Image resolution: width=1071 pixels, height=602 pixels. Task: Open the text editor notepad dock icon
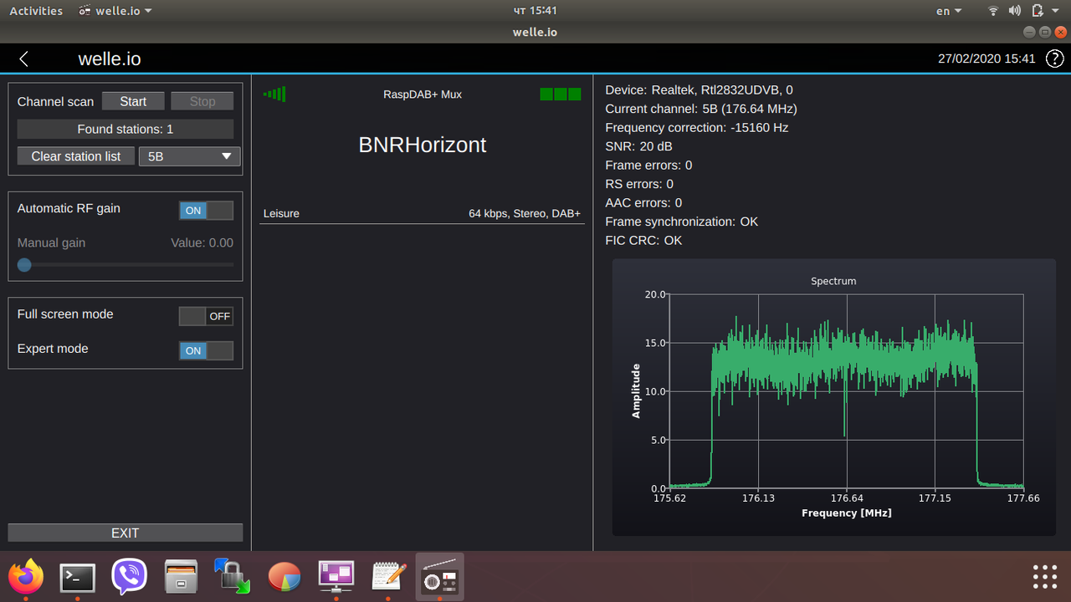coord(388,576)
